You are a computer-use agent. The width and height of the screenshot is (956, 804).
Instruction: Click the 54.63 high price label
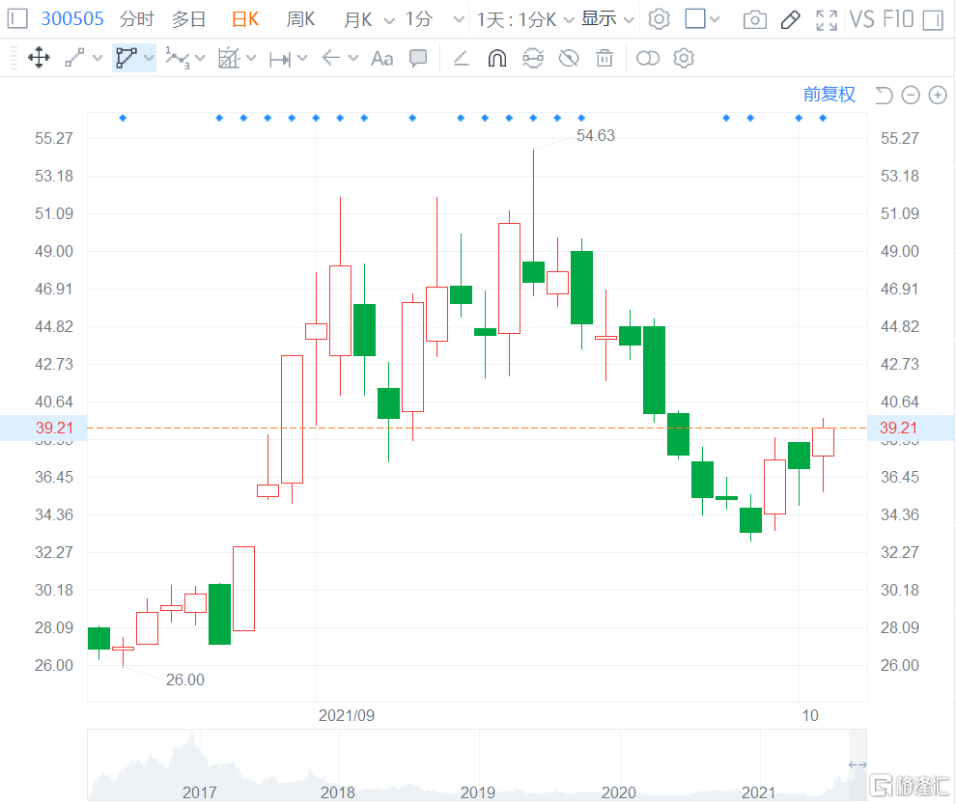[596, 135]
